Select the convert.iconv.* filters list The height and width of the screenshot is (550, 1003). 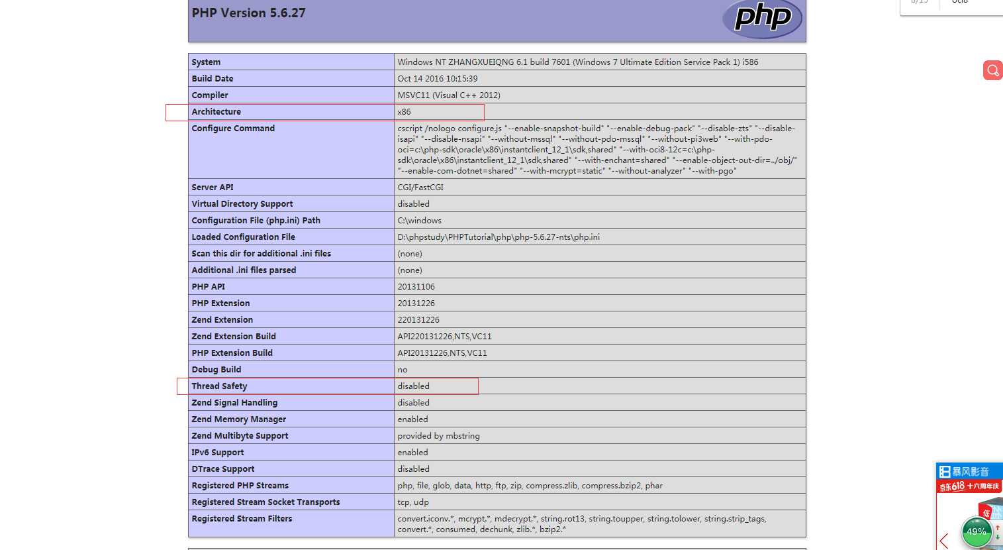coord(582,524)
